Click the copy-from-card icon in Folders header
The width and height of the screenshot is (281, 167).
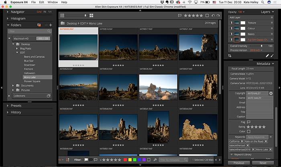tap(39, 25)
